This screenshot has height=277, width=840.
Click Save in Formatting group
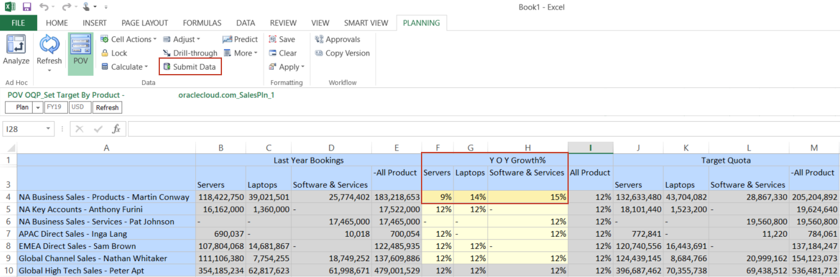pyautogui.click(x=282, y=40)
